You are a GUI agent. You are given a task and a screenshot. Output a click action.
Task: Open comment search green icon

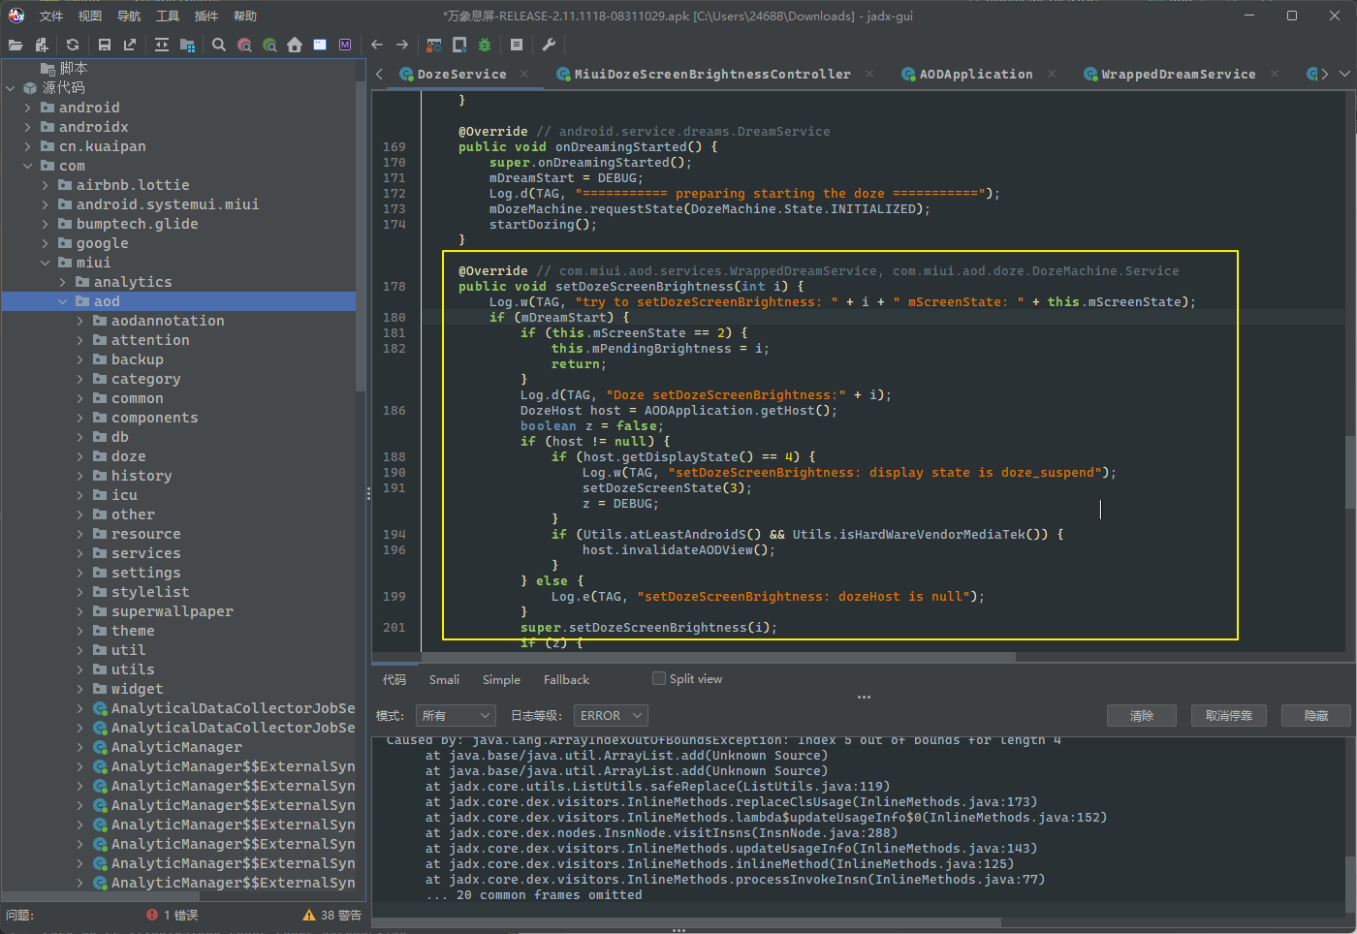tap(269, 45)
